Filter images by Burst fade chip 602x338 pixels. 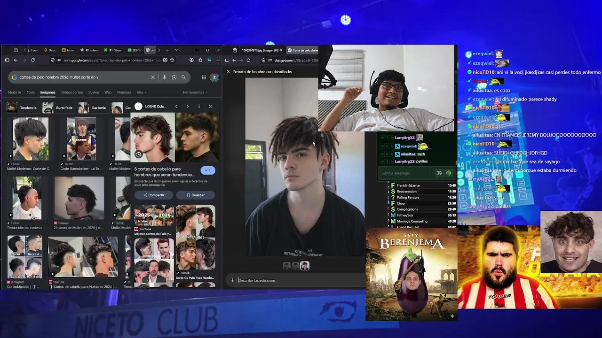(x=58, y=108)
